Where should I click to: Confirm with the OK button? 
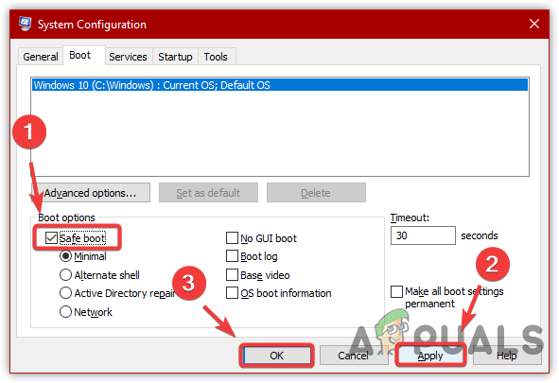[276, 356]
